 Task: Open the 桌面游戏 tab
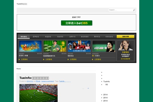coord(48,37)
